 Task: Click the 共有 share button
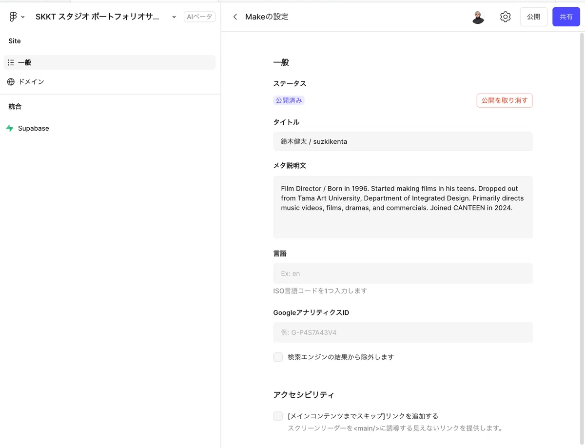tap(566, 17)
